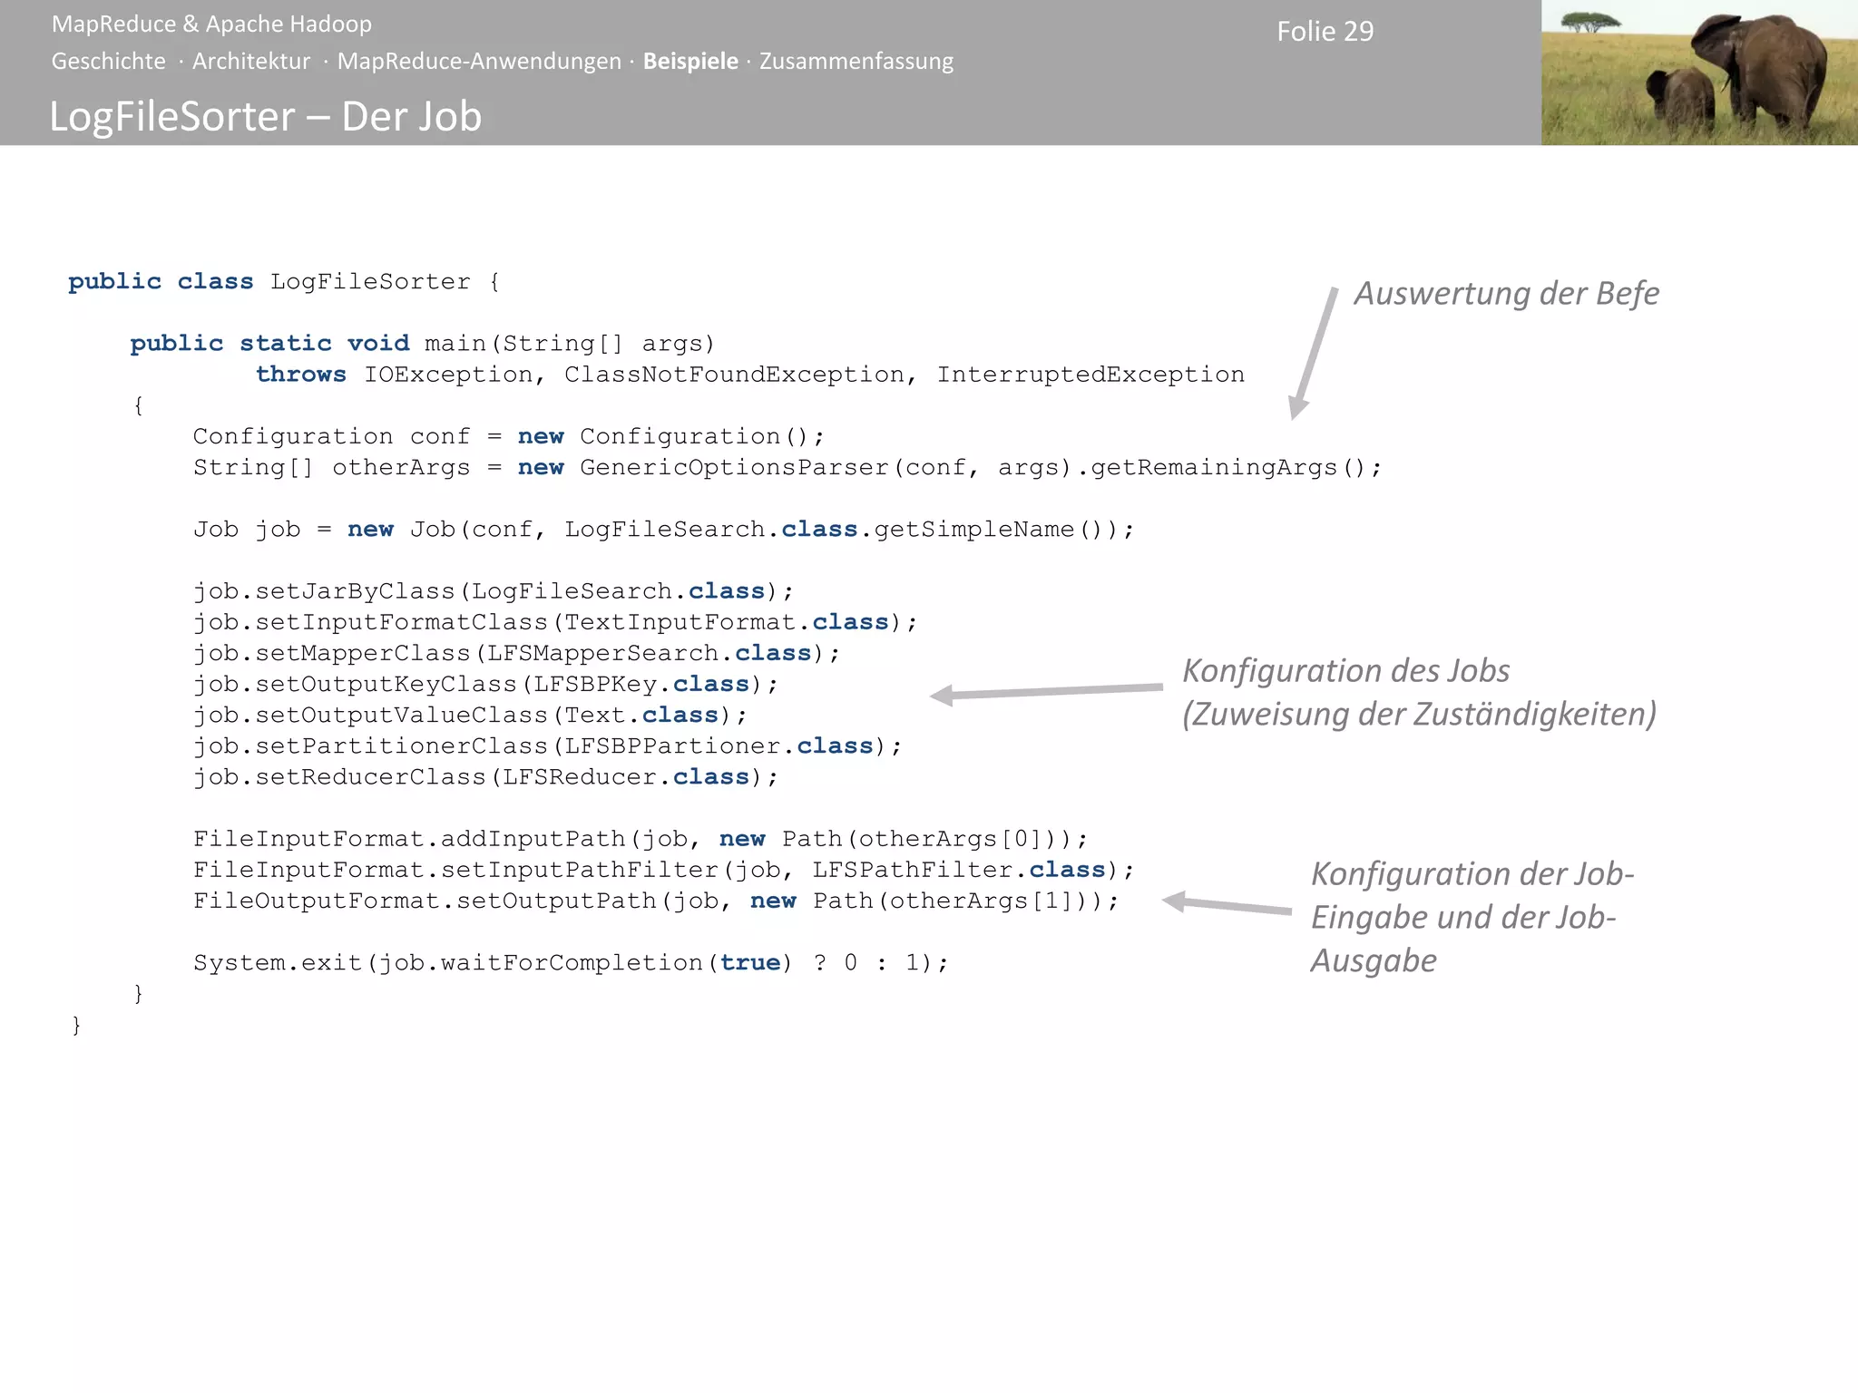
Task: Click the 'job.setInputFormatClass(TextInputFormat.class);' line
Action: (x=555, y=622)
